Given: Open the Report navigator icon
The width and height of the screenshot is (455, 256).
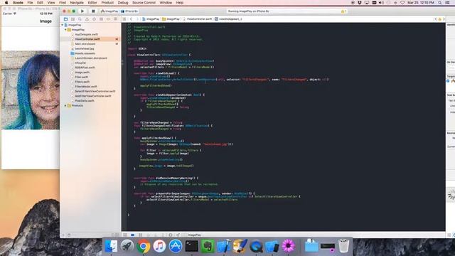Looking at the screenshot, I should click(115, 19).
